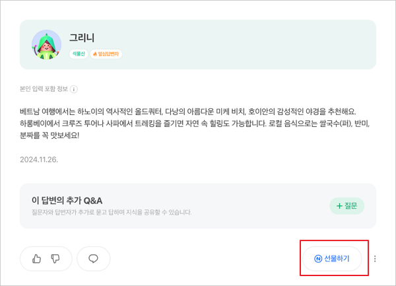Click empty area of 그리니 profile card
This screenshot has height=286, width=396.
(x=247, y=45)
